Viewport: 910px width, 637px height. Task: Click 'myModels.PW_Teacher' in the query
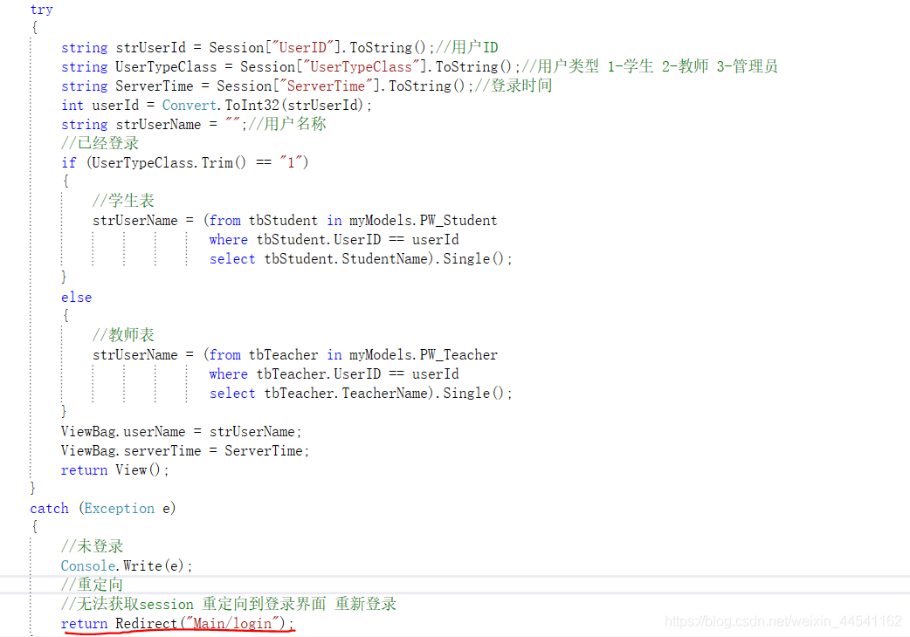point(423,355)
